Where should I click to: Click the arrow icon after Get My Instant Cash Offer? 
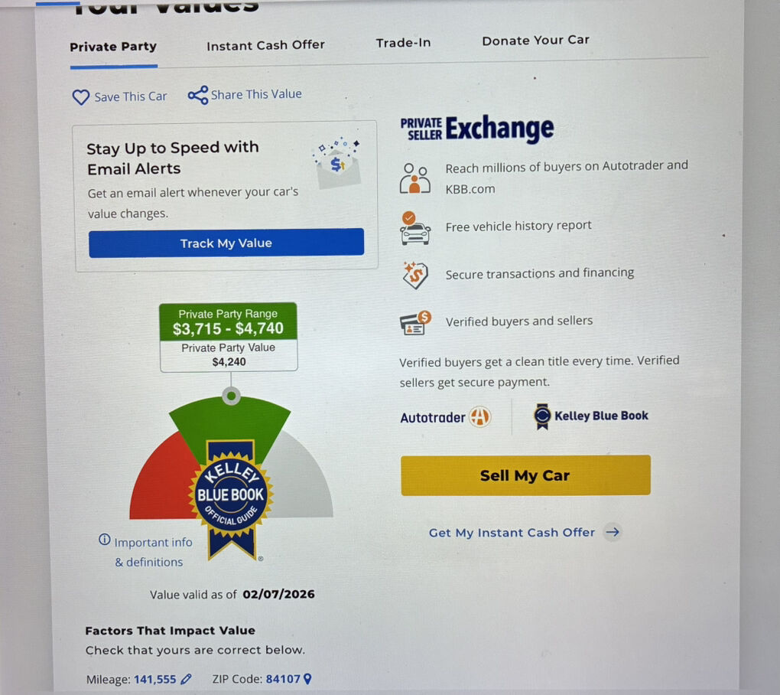click(x=613, y=532)
